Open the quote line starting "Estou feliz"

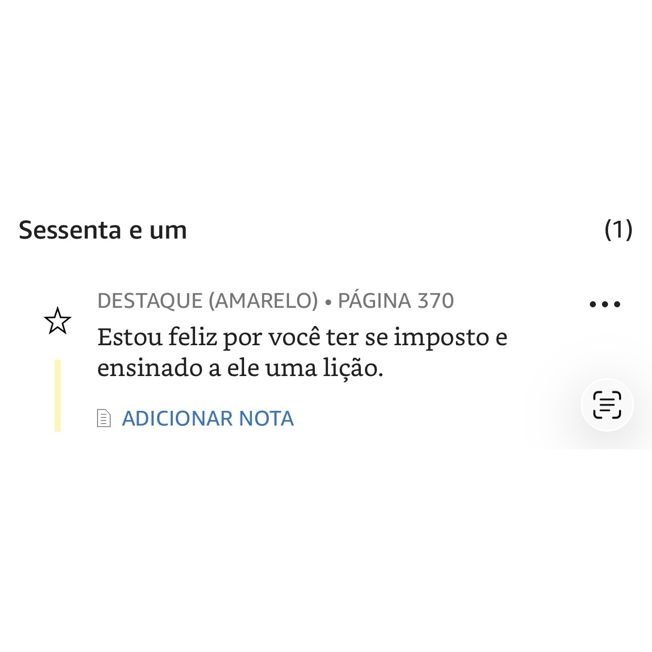pyautogui.click(x=302, y=337)
